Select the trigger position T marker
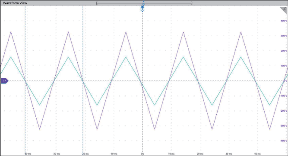 pos(142,9)
